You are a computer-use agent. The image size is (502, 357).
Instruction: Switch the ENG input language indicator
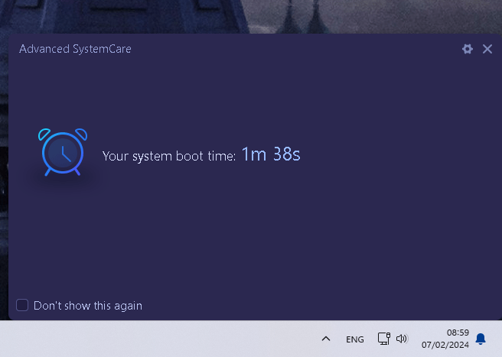click(x=355, y=339)
